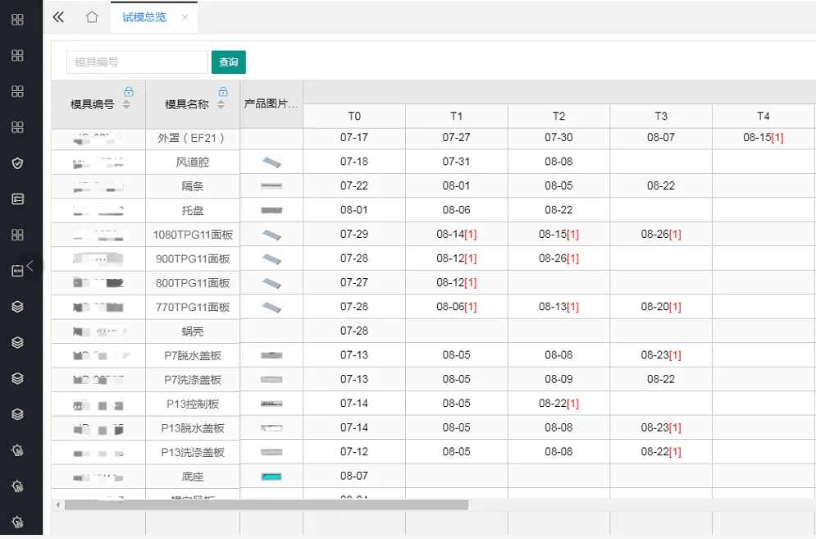Image resolution: width=816 pixels, height=539 pixels.
Task: Open the calendar icon in left sidebar
Action: tap(17, 271)
